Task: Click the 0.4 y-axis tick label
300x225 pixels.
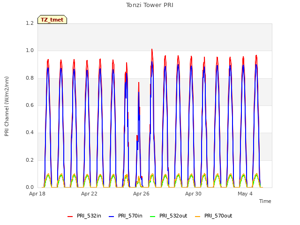Action: tap(30, 132)
